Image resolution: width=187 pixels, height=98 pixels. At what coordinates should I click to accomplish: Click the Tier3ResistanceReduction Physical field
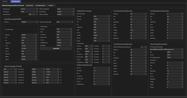point(138,50)
